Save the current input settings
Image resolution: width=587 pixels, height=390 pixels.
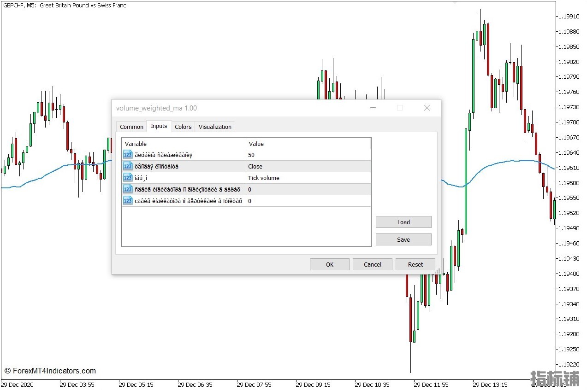point(403,239)
